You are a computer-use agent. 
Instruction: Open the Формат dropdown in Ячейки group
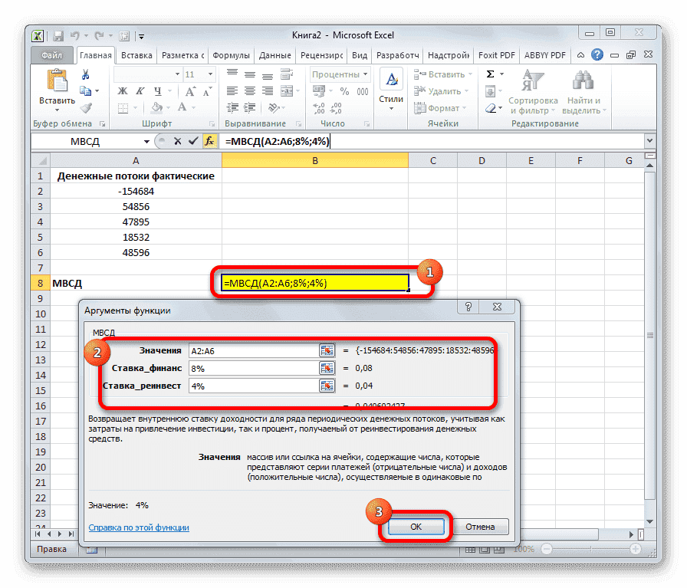445,107
